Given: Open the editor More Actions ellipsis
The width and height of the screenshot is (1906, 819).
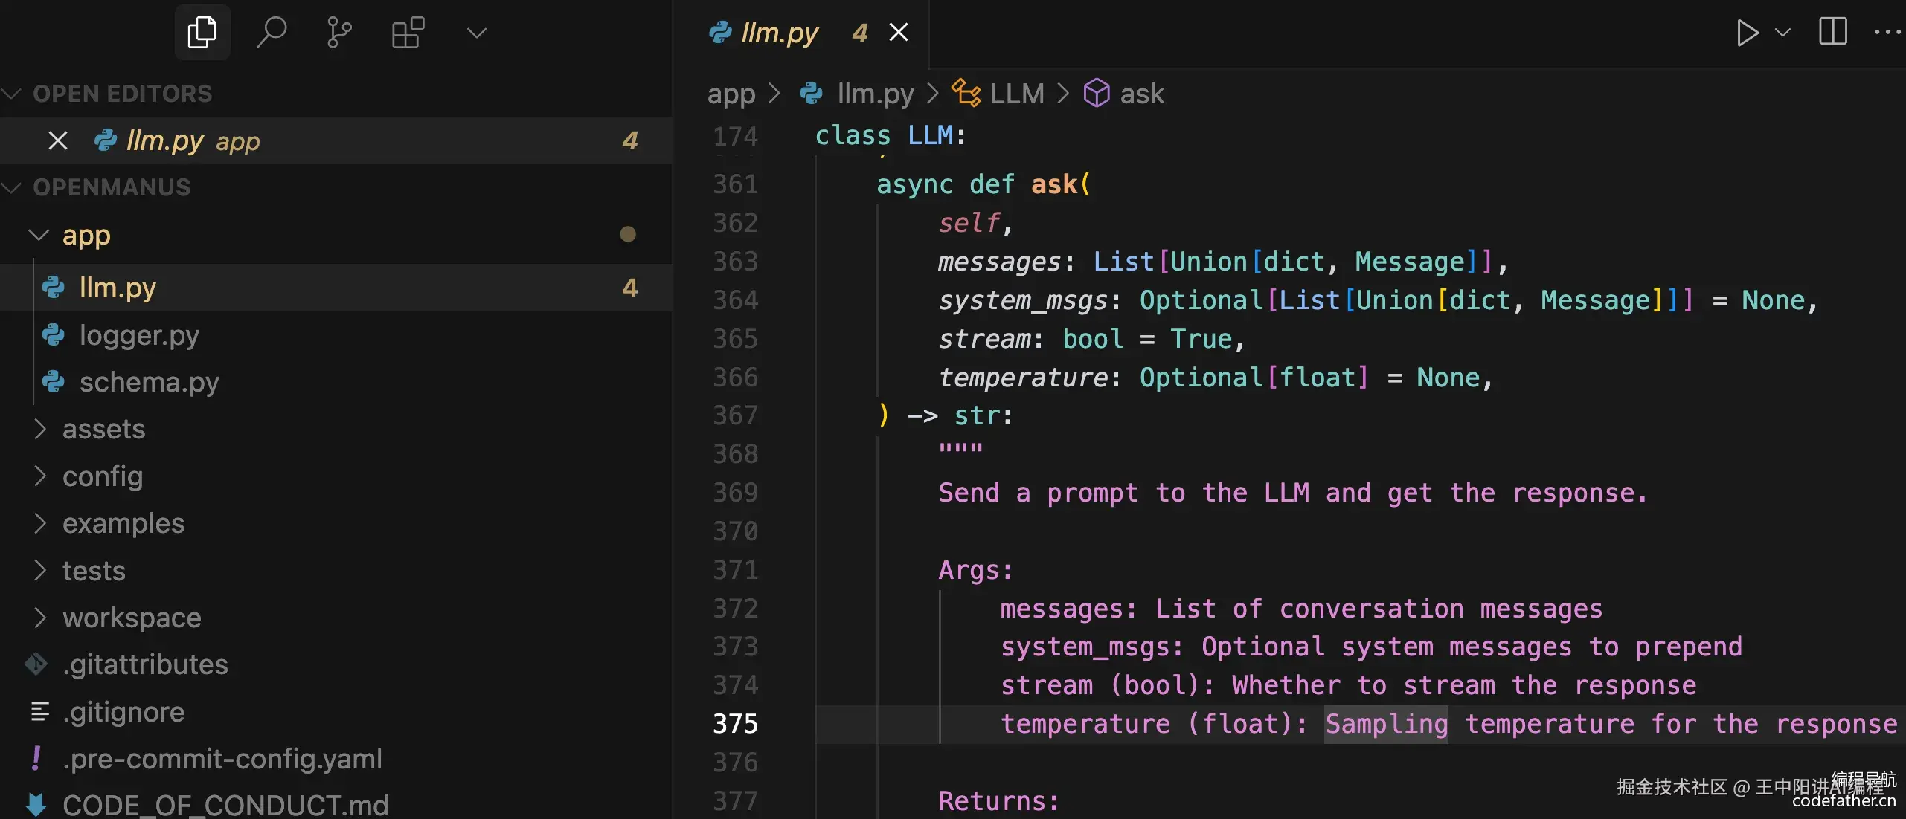Looking at the screenshot, I should pyautogui.click(x=1887, y=32).
